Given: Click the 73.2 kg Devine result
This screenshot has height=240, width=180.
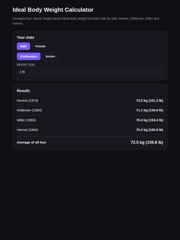Looking at the screenshot, I should tap(150, 101).
